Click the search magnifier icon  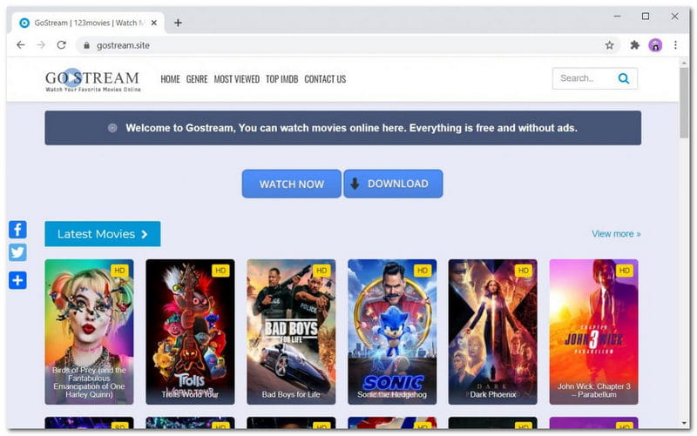pyautogui.click(x=624, y=78)
